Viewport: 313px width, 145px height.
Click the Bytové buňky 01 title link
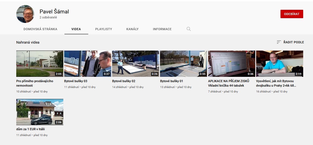(171, 81)
